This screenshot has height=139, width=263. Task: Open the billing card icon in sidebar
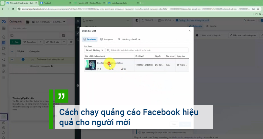tap(4, 66)
